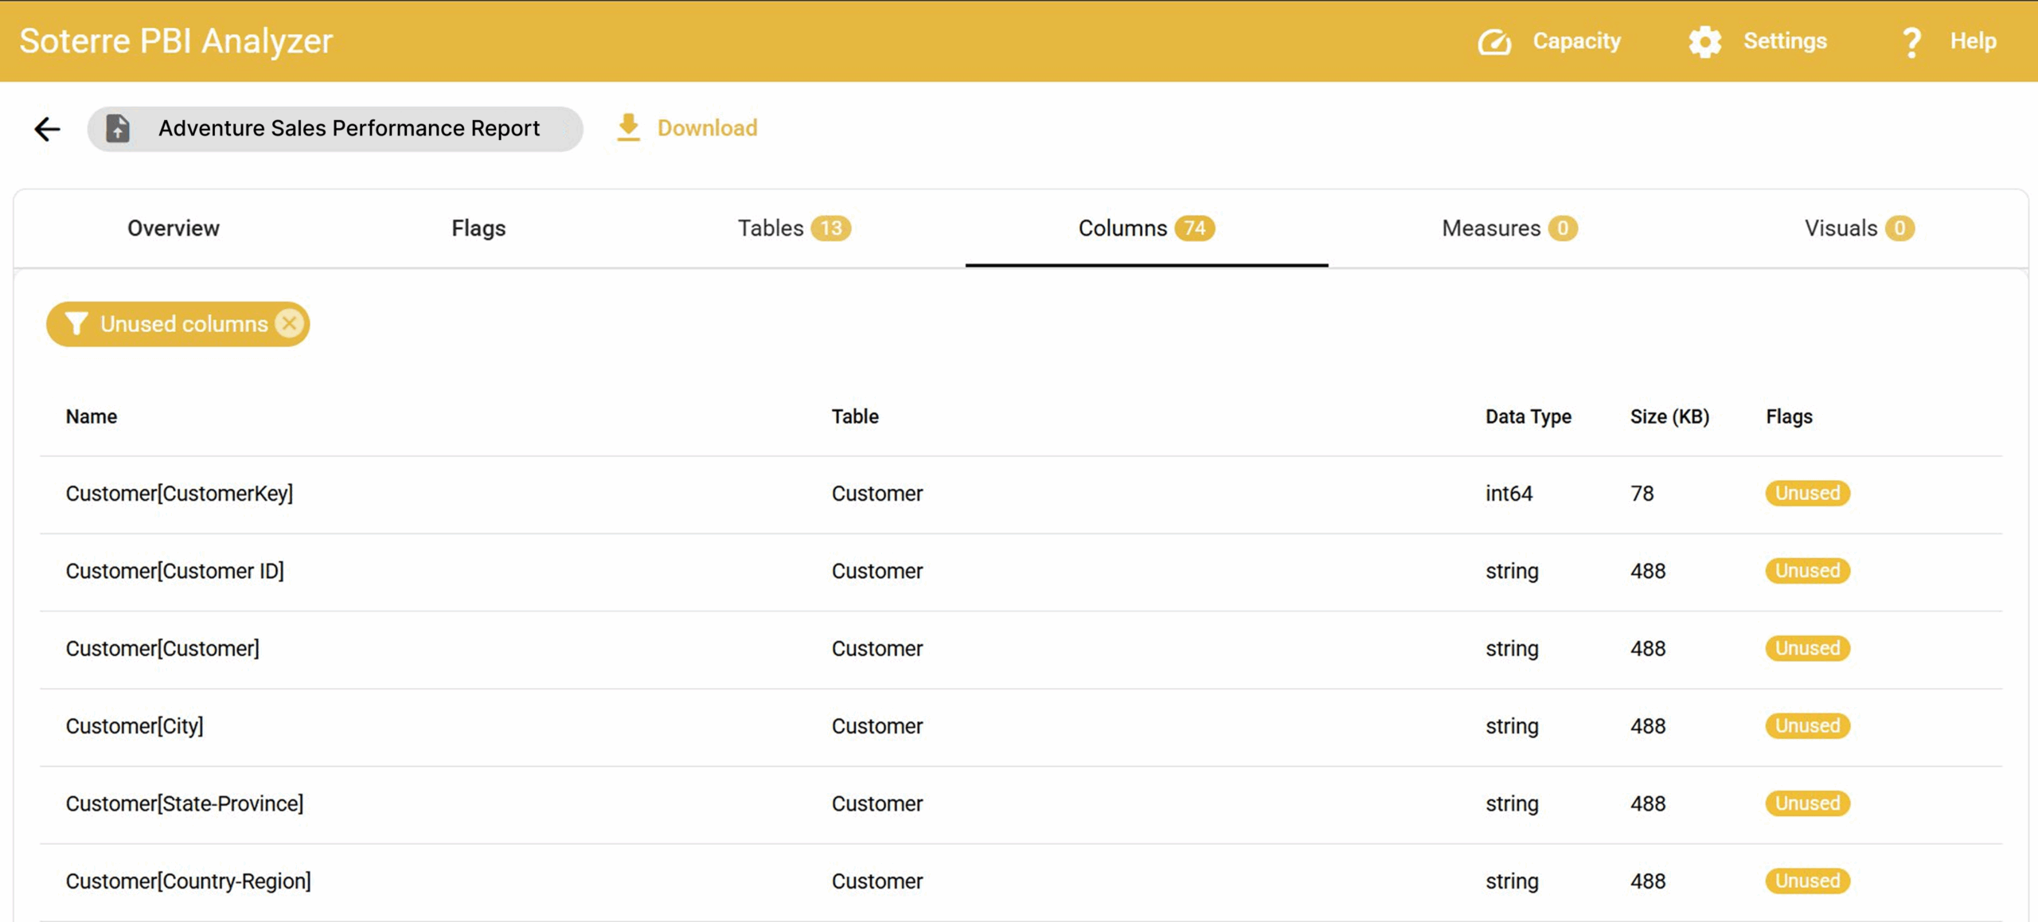Screen dimensions: 2038x922
Task: Go back using the arrow icon
Action: 47,128
